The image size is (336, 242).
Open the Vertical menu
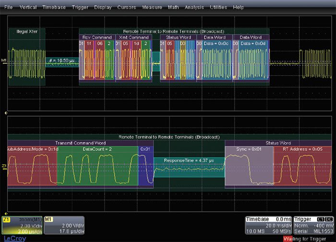click(28, 8)
